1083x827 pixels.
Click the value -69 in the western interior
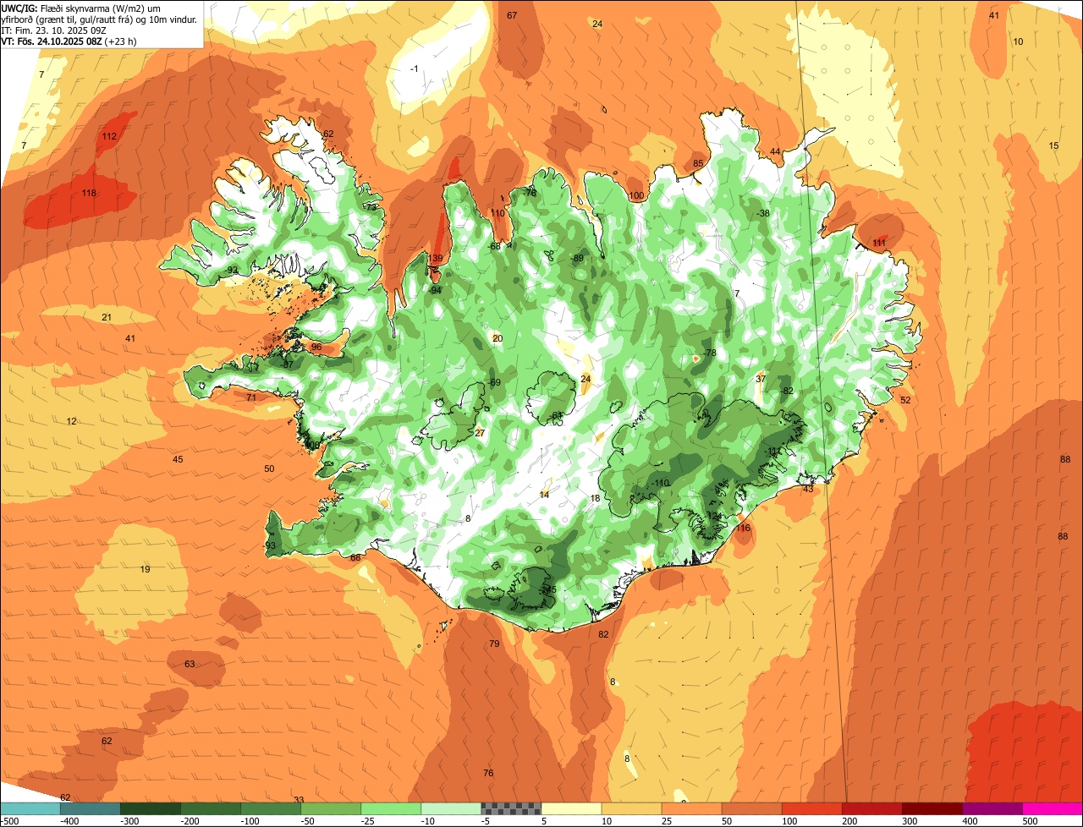click(x=495, y=383)
